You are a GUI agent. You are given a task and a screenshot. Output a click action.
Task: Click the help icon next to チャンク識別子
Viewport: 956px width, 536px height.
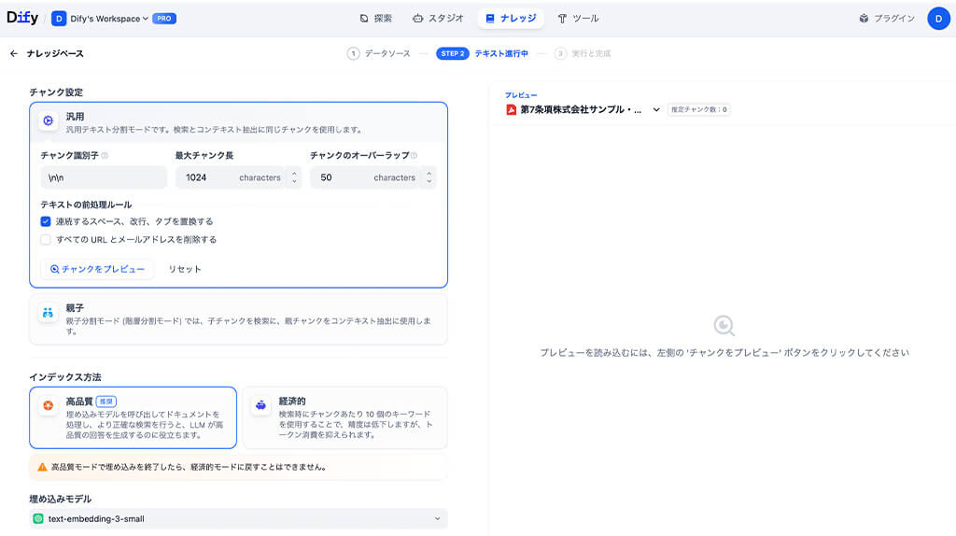105,156
